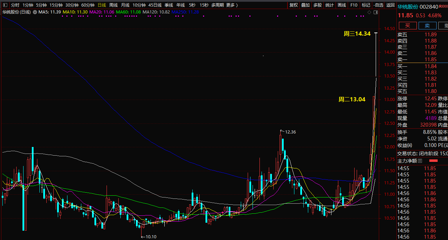The image size is (448, 240).
Task: Click the MA5: 11.39 indicator label
Action: click(x=50, y=12)
